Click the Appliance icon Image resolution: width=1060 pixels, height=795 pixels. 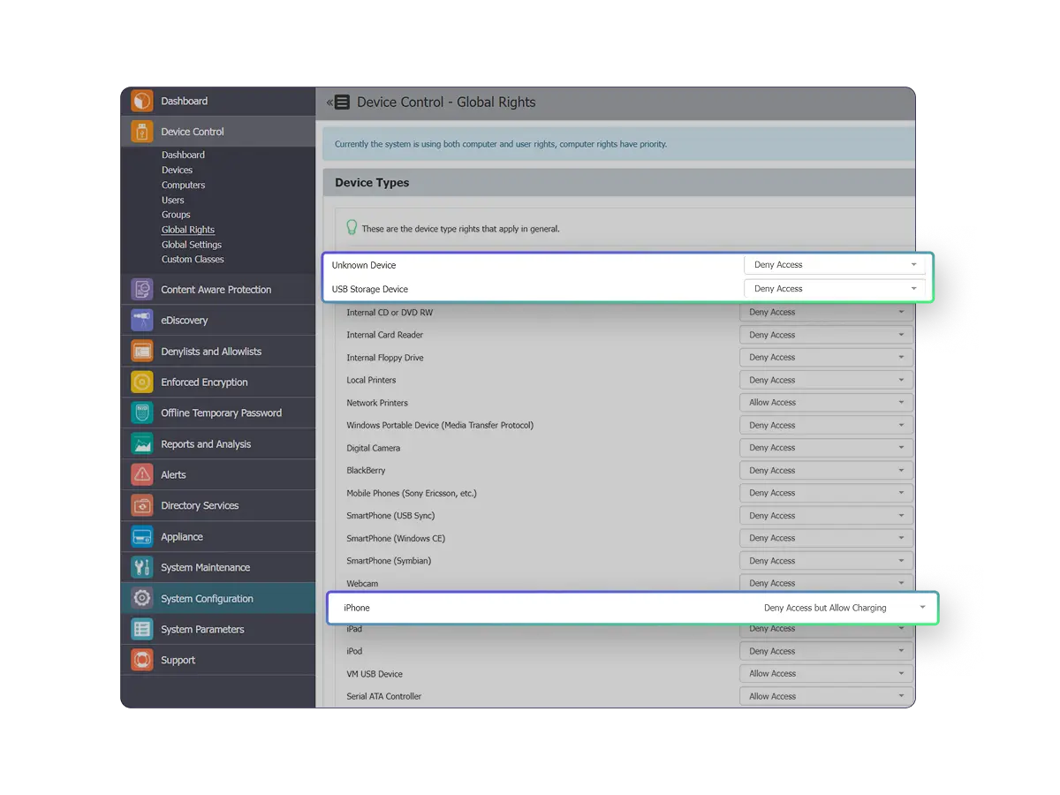(141, 537)
